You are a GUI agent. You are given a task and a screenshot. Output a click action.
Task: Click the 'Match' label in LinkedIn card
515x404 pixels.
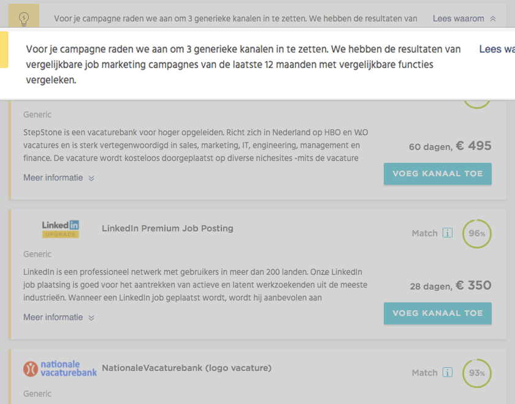tap(425, 233)
